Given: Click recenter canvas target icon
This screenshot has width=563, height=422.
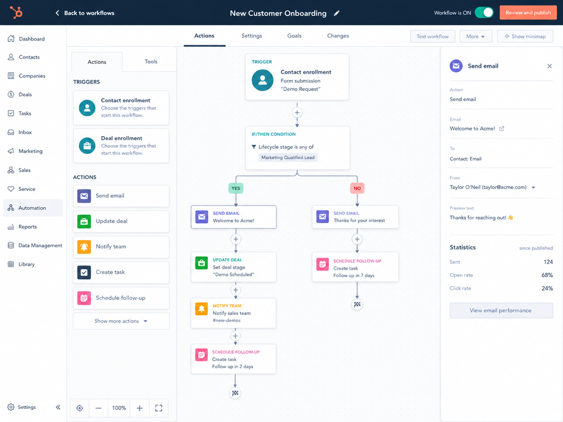Looking at the screenshot, I should pos(80,408).
